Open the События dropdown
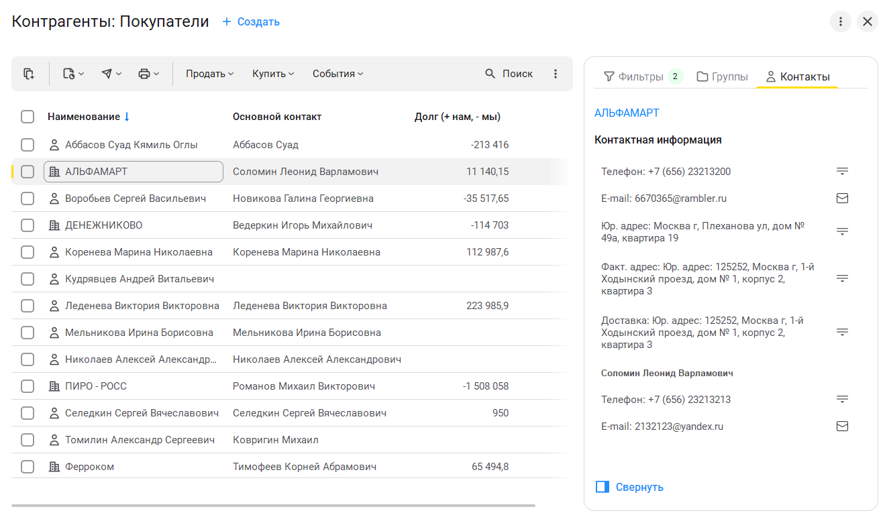 tap(337, 74)
